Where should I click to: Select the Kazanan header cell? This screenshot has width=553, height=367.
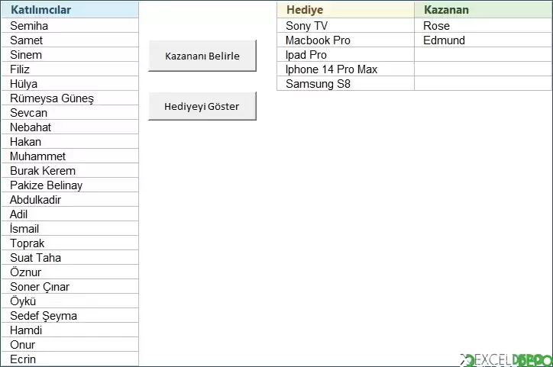[x=483, y=10]
